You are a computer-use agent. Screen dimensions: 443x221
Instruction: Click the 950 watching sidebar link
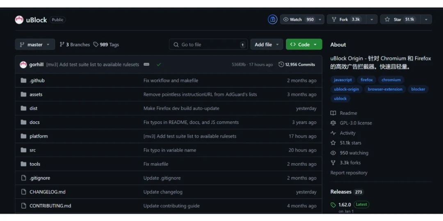point(349,153)
